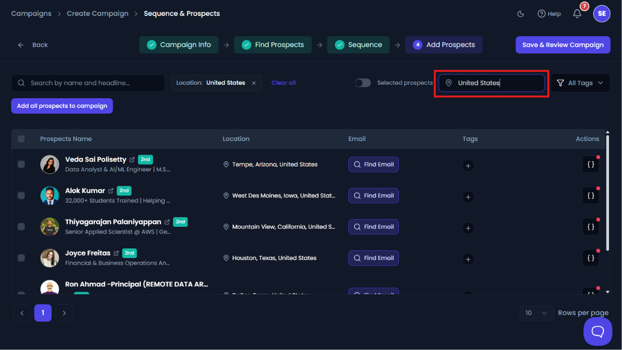Image resolution: width=622 pixels, height=350 pixels.
Task: Open notifications bell with badge
Action: pos(577,13)
